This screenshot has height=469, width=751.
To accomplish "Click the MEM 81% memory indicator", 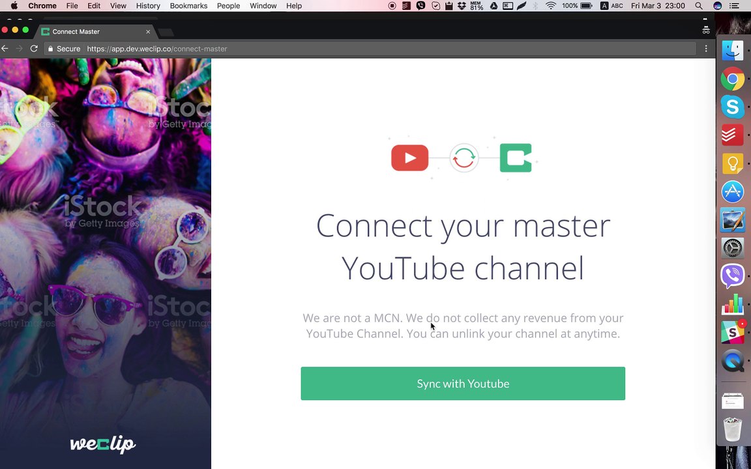I will tap(477, 6).
